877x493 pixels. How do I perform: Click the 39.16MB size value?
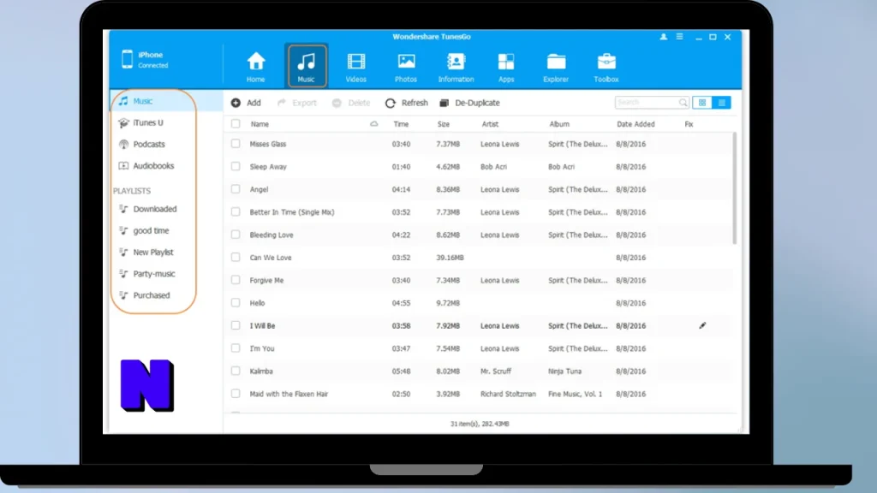click(450, 258)
